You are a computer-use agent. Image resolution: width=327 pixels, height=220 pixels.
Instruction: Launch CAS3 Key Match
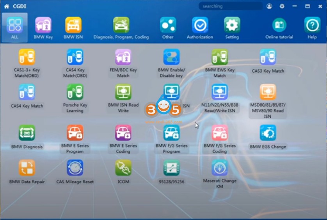tap(268, 61)
